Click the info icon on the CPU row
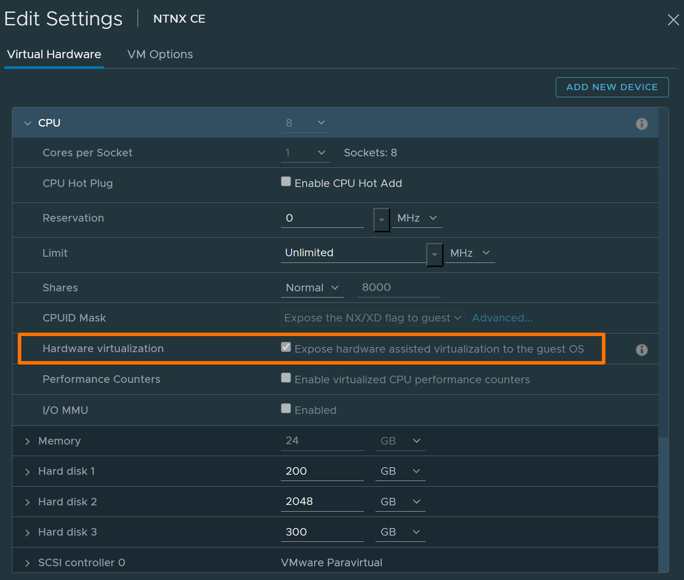684x580 pixels. (x=641, y=123)
